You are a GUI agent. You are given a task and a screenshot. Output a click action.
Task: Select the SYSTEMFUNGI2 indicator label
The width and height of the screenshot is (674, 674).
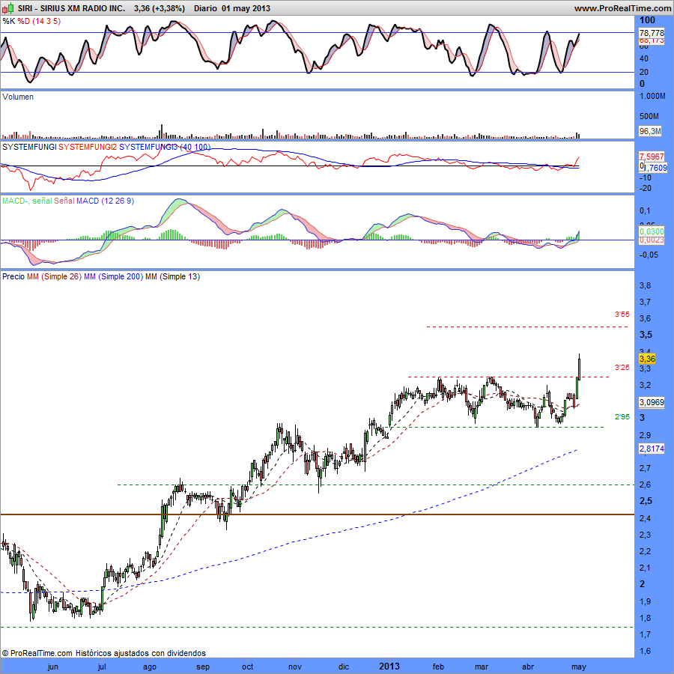click(88, 147)
